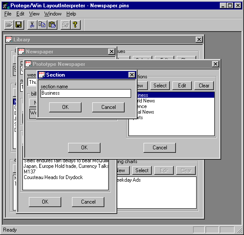Viewport: 244px width, 235px height.
Task: Click Select button in billing charts group
Action: [142, 170]
